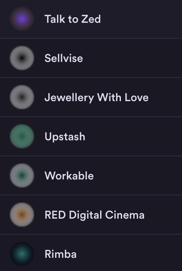Click the gray Sellvise logo icon
The image size is (182, 271).
[22, 58]
